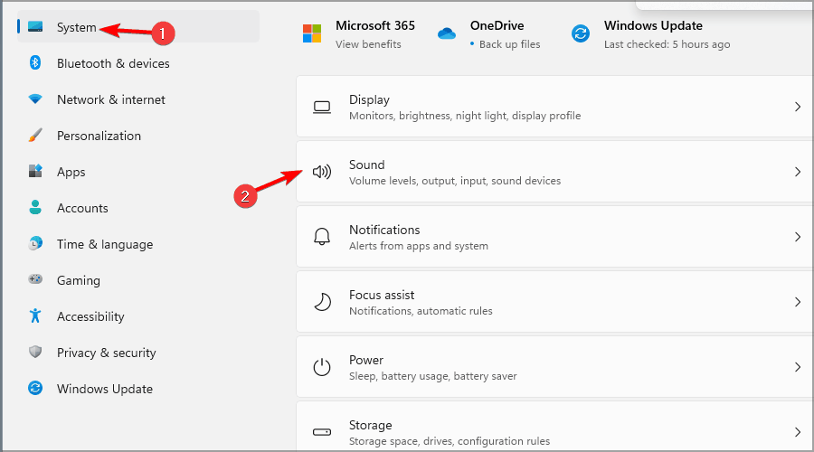The image size is (814, 452).
Task: Click 'Storage space, drives, configuration rules'
Action: [450, 441]
